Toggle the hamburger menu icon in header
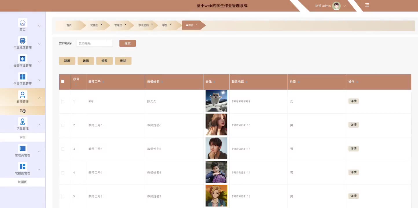Viewport: 418px width, 208px height. (367, 5)
